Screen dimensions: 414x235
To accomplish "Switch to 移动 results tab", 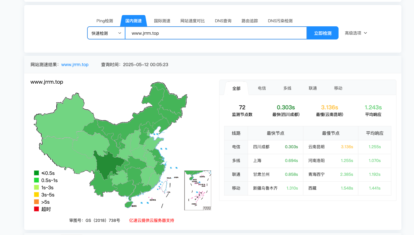I will (x=338, y=88).
